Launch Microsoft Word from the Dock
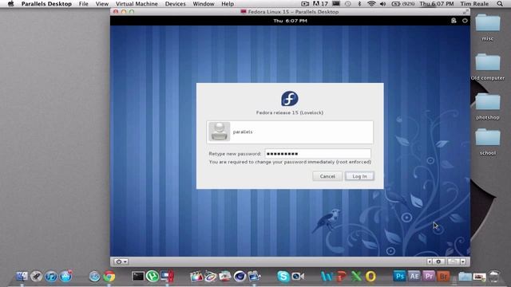The image size is (511, 287). 327,277
